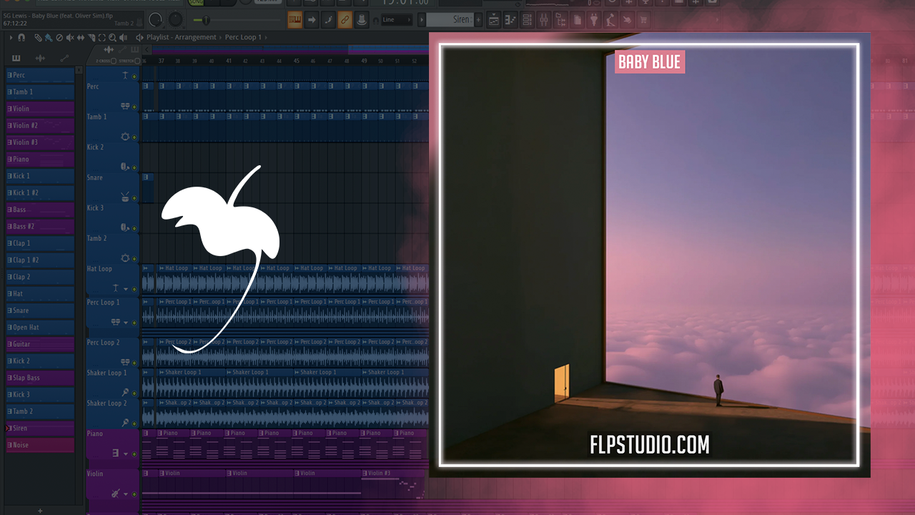Open the plugin picker plug icon
Image resolution: width=915 pixels, height=515 pixels.
(593, 20)
